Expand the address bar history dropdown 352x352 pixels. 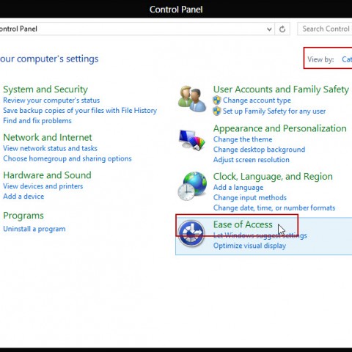click(x=269, y=29)
